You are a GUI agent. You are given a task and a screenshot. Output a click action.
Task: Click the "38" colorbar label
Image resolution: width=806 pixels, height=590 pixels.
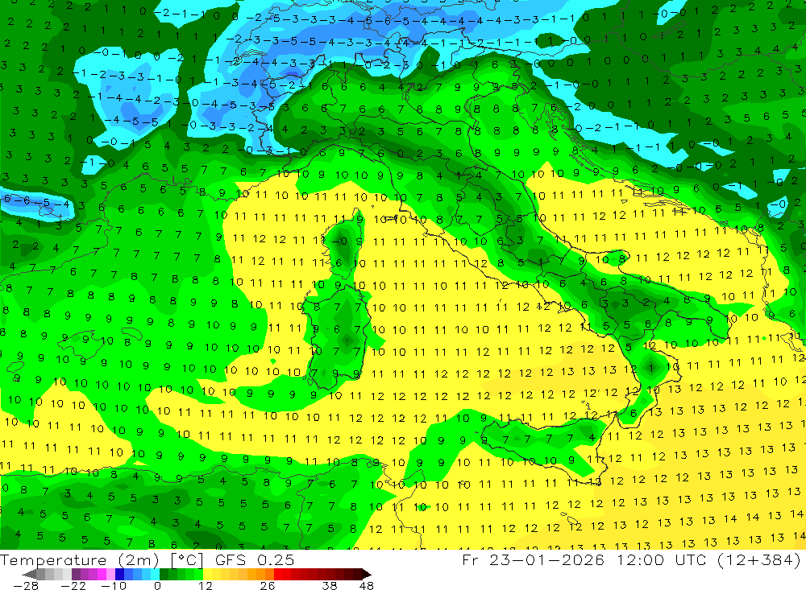tap(330, 585)
